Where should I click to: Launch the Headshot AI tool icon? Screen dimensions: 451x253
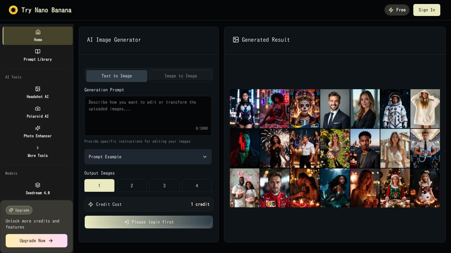[x=38, y=89]
